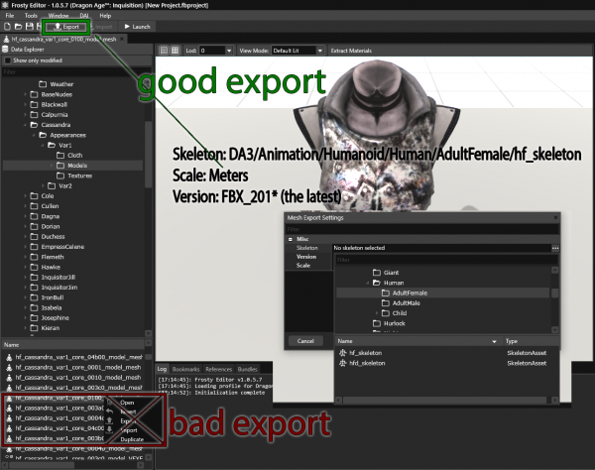Select the Duchess folder icon

tap(34, 236)
